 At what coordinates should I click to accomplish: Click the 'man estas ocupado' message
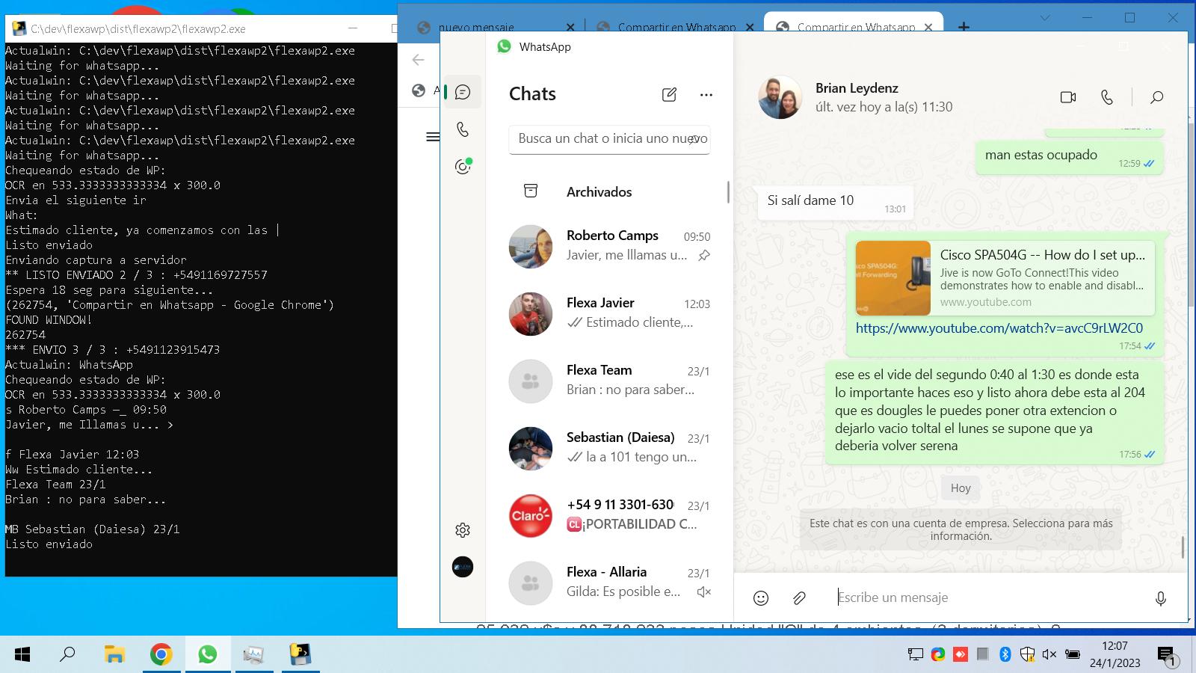coord(1070,156)
